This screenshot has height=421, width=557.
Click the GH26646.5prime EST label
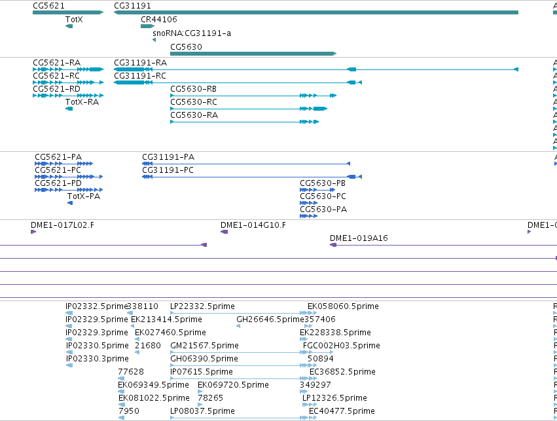[270, 320]
